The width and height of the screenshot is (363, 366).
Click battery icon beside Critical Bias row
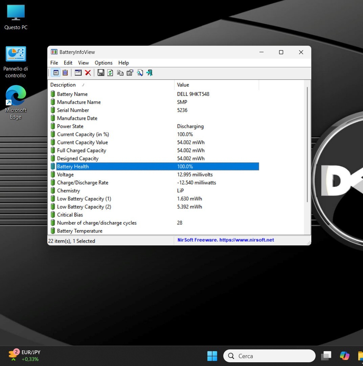click(x=53, y=215)
